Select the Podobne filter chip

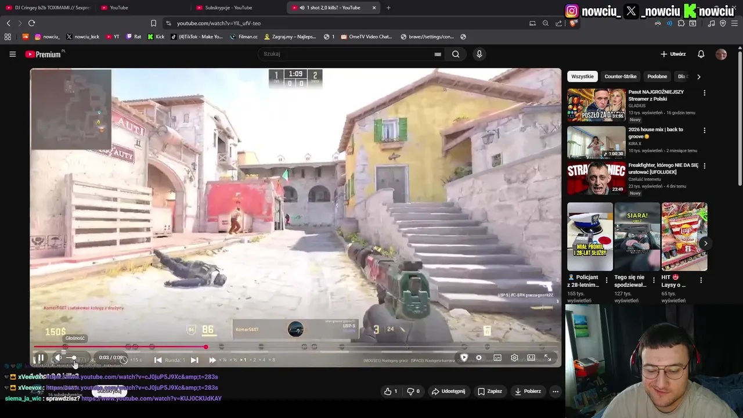click(657, 77)
